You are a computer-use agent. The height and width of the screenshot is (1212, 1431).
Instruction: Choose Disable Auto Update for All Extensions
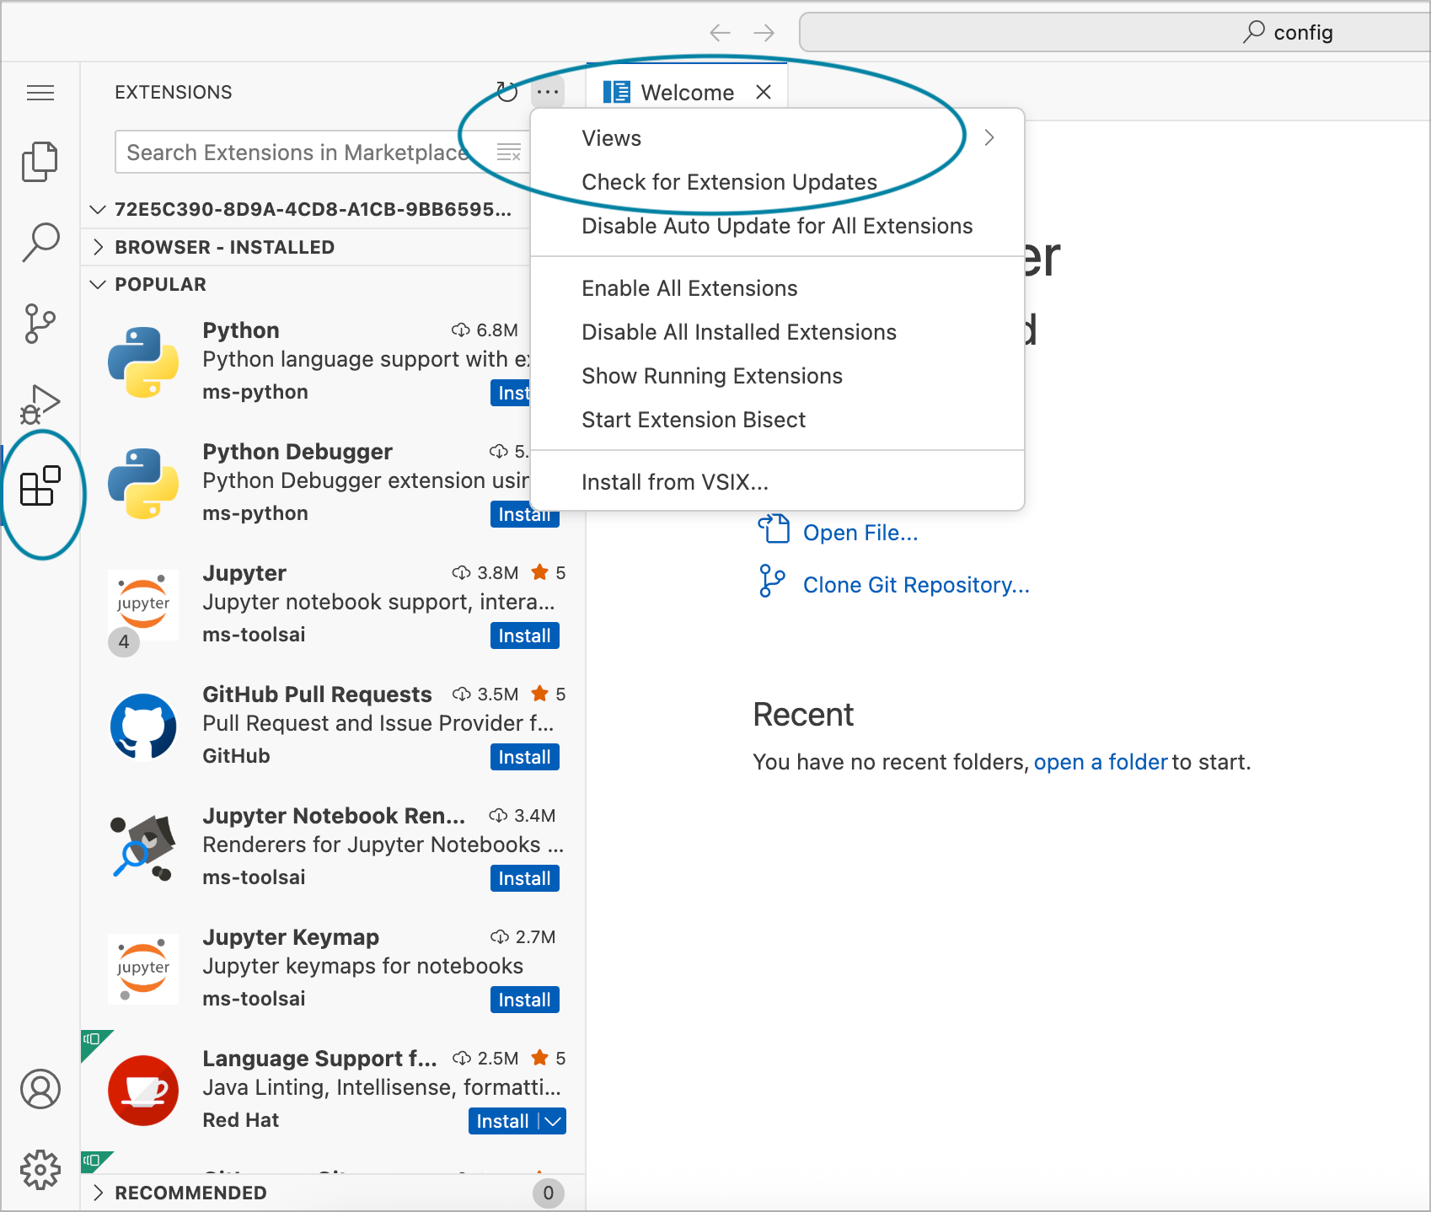(777, 226)
